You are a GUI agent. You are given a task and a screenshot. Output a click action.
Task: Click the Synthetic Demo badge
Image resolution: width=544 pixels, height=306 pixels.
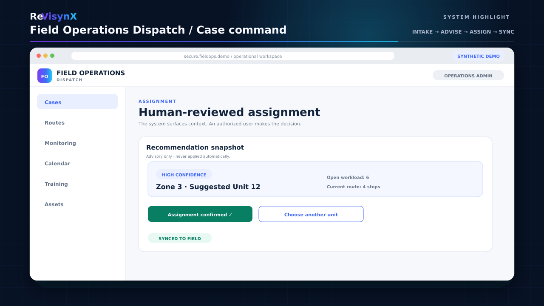479,56
